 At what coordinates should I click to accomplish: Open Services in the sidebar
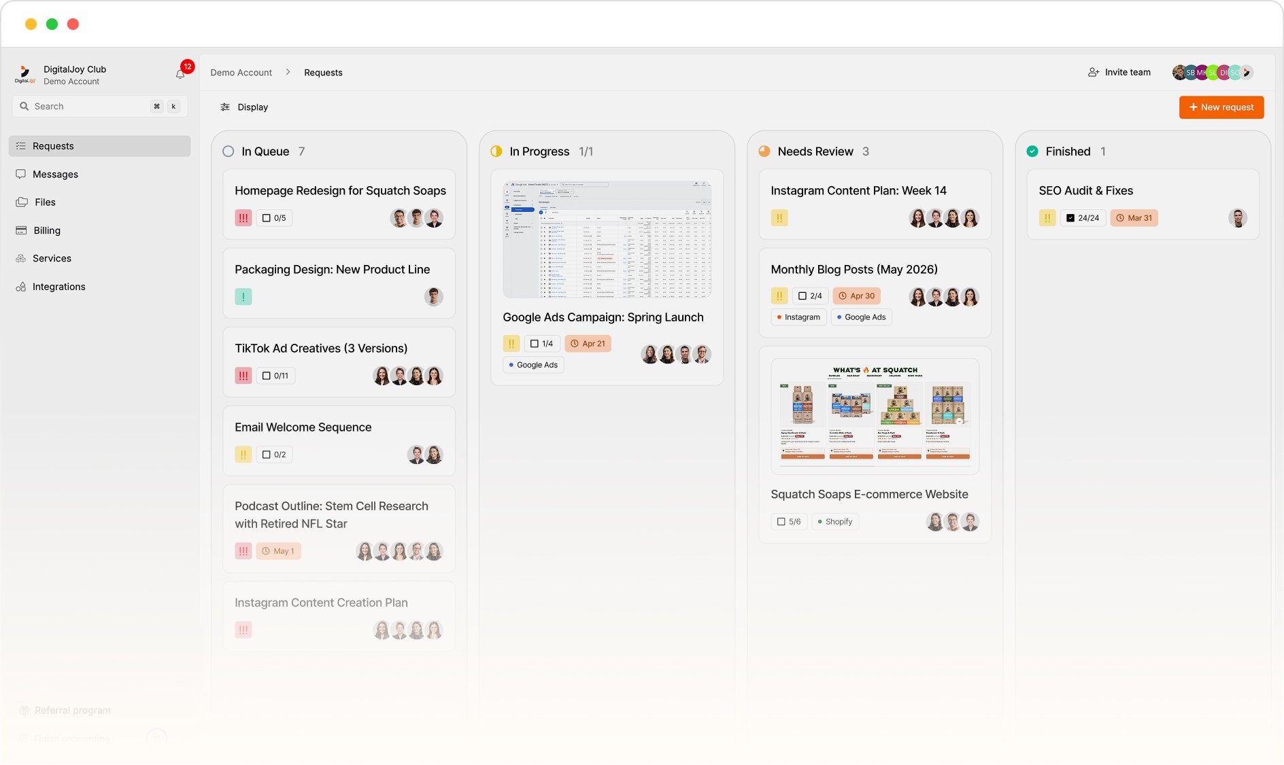coord(99,258)
